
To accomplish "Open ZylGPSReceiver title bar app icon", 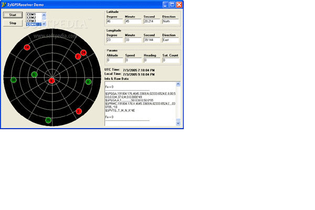I will point(5,4).
